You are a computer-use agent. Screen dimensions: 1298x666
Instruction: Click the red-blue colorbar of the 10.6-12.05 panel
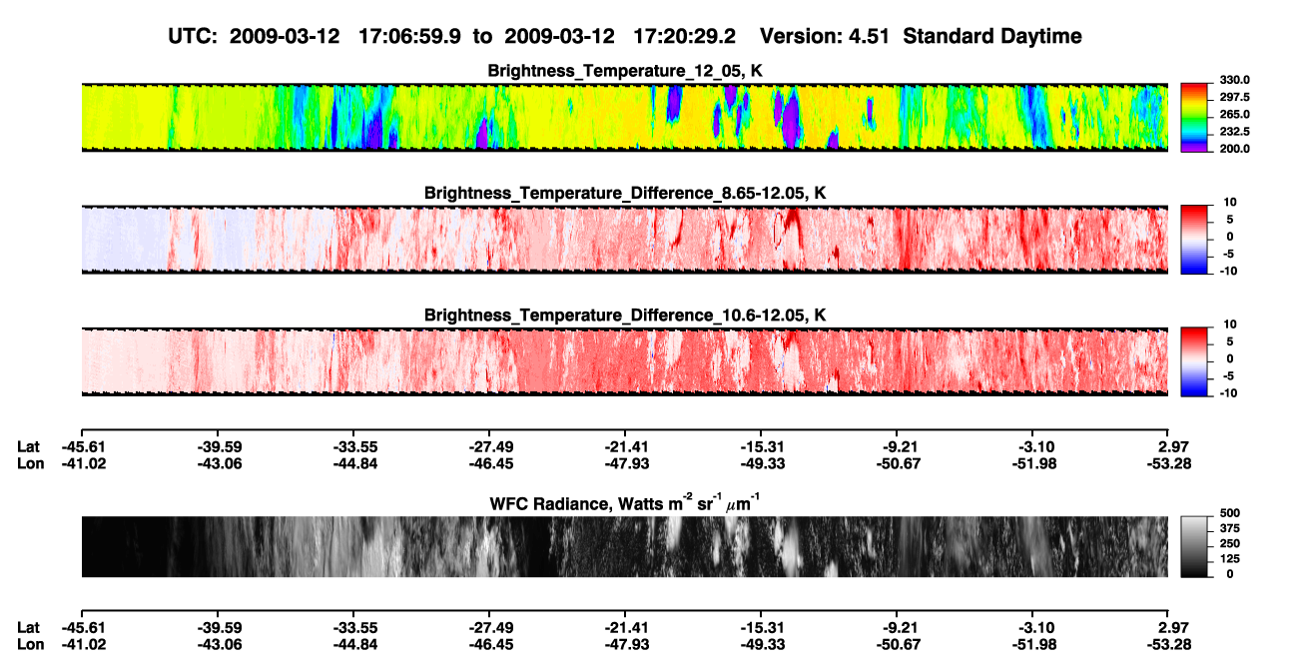(x=1196, y=361)
